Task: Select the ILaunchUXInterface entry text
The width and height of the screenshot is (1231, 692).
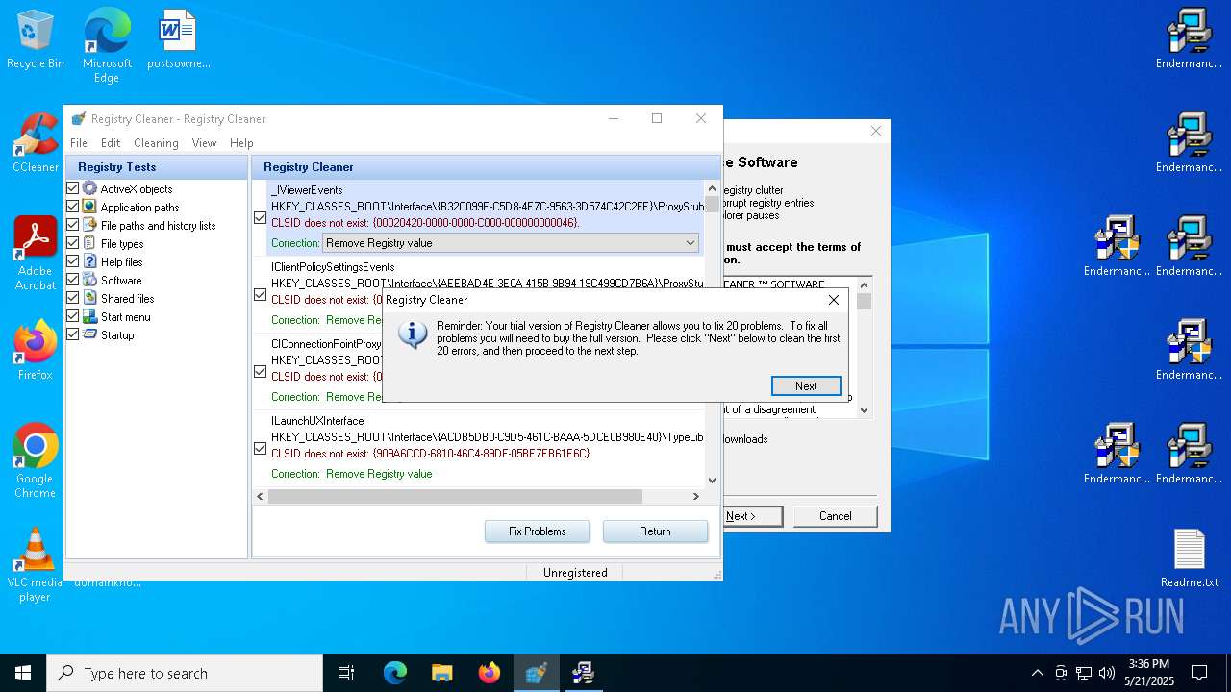Action: tap(317, 421)
